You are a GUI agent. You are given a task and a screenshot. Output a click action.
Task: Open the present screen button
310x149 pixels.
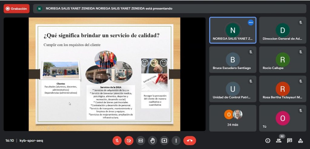[x=164, y=141]
